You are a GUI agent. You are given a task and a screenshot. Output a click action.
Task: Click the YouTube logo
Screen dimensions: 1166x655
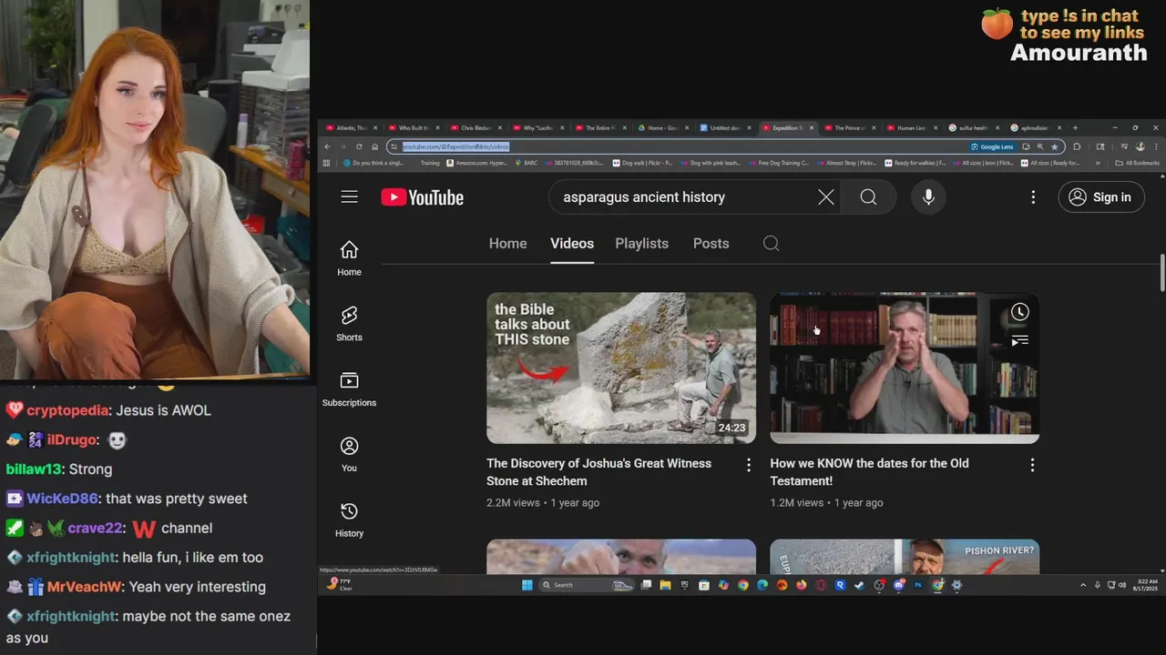point(423,197)
